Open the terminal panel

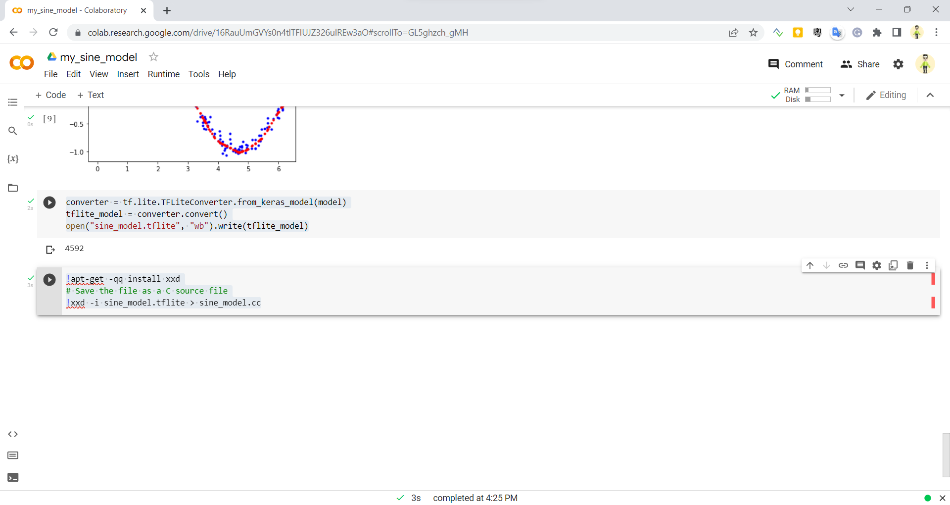[13, 477]
